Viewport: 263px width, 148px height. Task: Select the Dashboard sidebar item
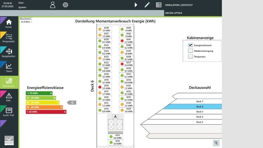click(9, 82)
